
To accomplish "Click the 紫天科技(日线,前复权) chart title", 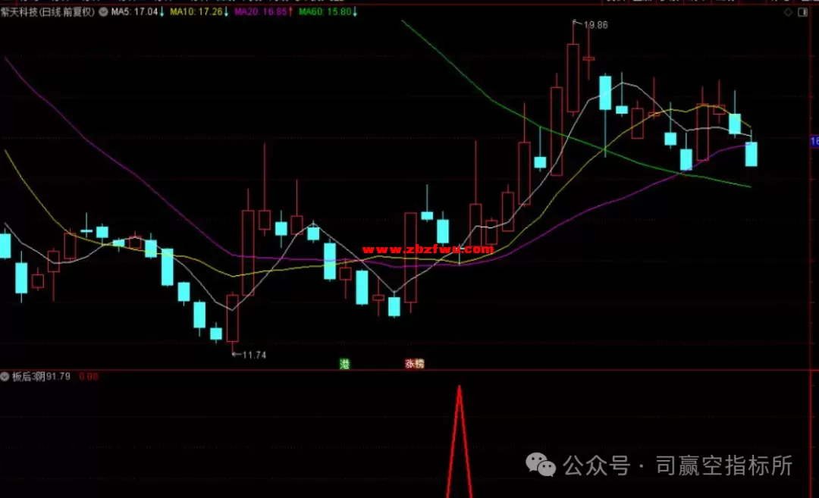I will [48, 11].
